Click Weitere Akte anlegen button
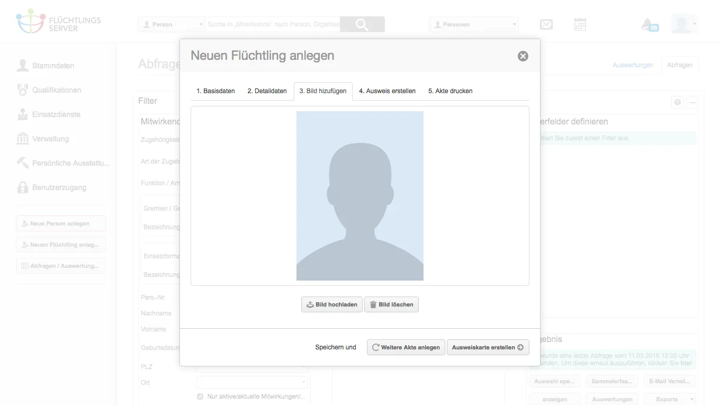This screenshot has width=720, height=405. (x=406, y=347)
